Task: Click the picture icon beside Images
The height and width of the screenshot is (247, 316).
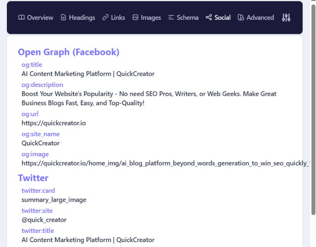Action: coord(135,17)
